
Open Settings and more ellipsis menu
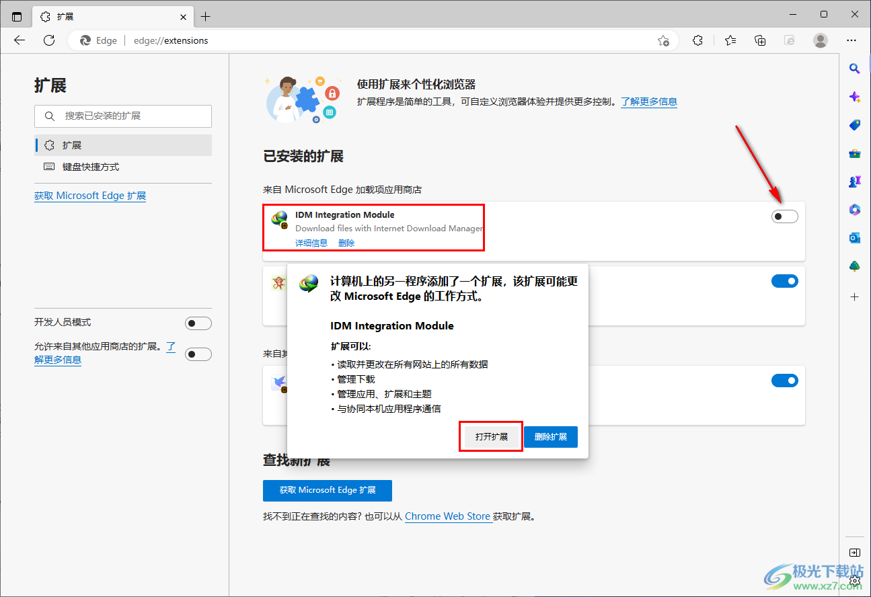pyautogui.click(x=851, y=40)
